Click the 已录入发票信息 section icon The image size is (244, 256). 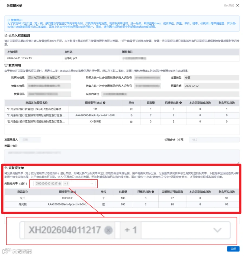(x=6, y=35)
